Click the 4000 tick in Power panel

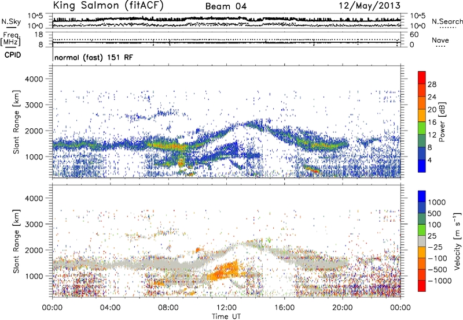click(34, 79)
